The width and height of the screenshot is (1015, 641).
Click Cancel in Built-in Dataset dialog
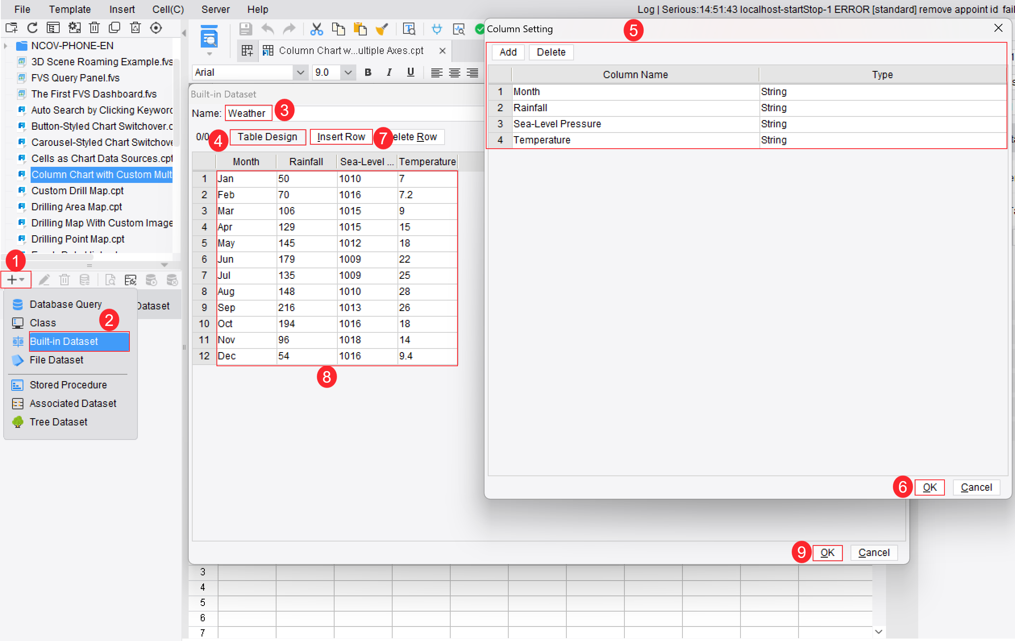tap(874, 553)
